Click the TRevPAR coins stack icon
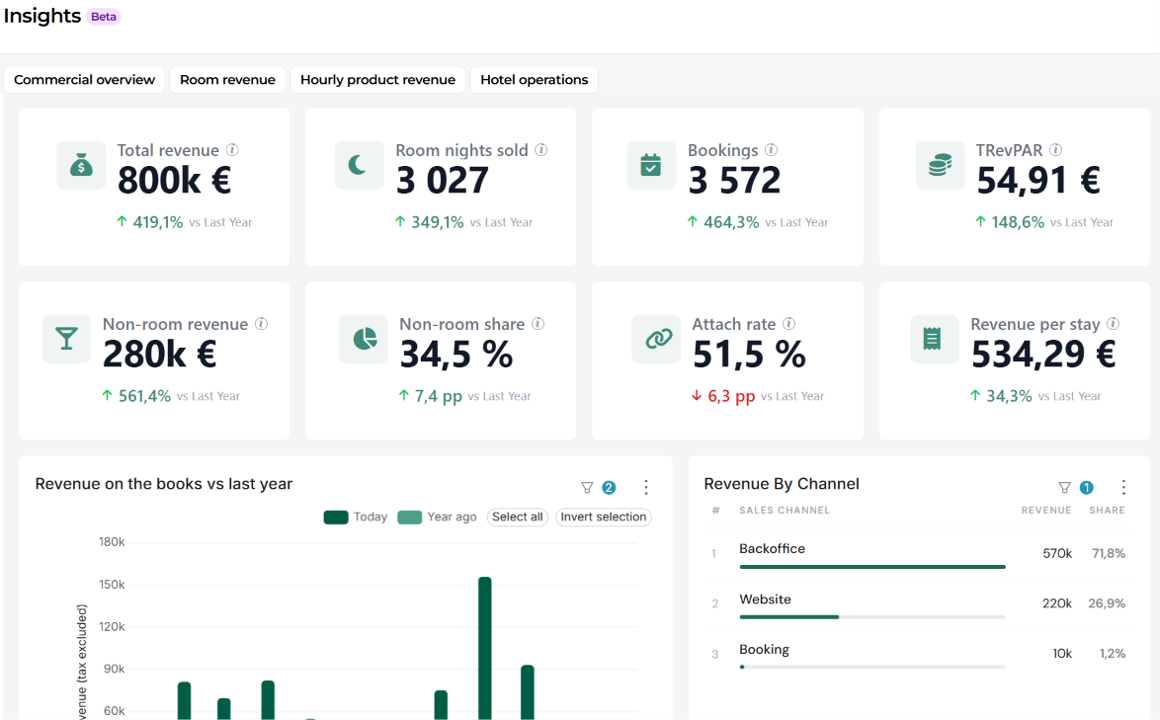 point(941,166)
